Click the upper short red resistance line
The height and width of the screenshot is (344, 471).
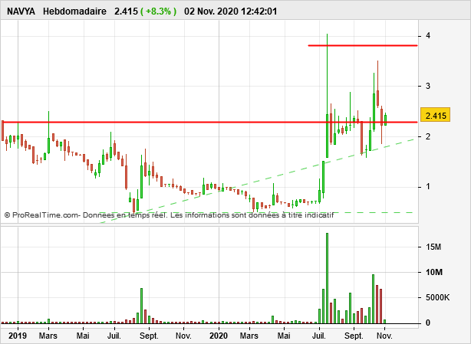(x=363, y=46)
